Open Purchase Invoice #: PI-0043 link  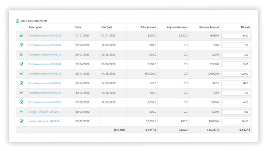click(x=45, y=83)
